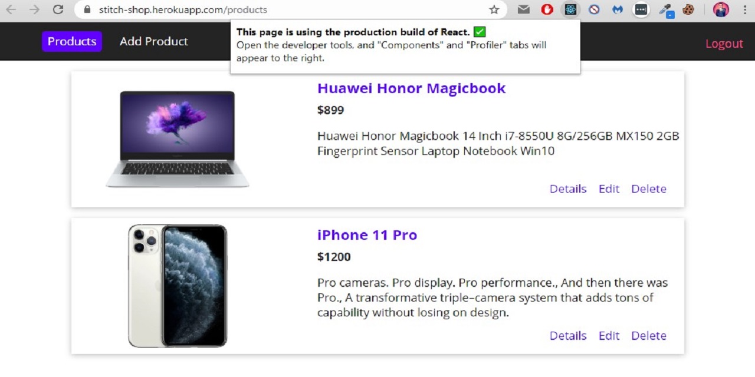Image resolution: width=755 pixels, height=377 pixels.
Task: Open the cookie editor extension
Action: click(x=688, y=9)
